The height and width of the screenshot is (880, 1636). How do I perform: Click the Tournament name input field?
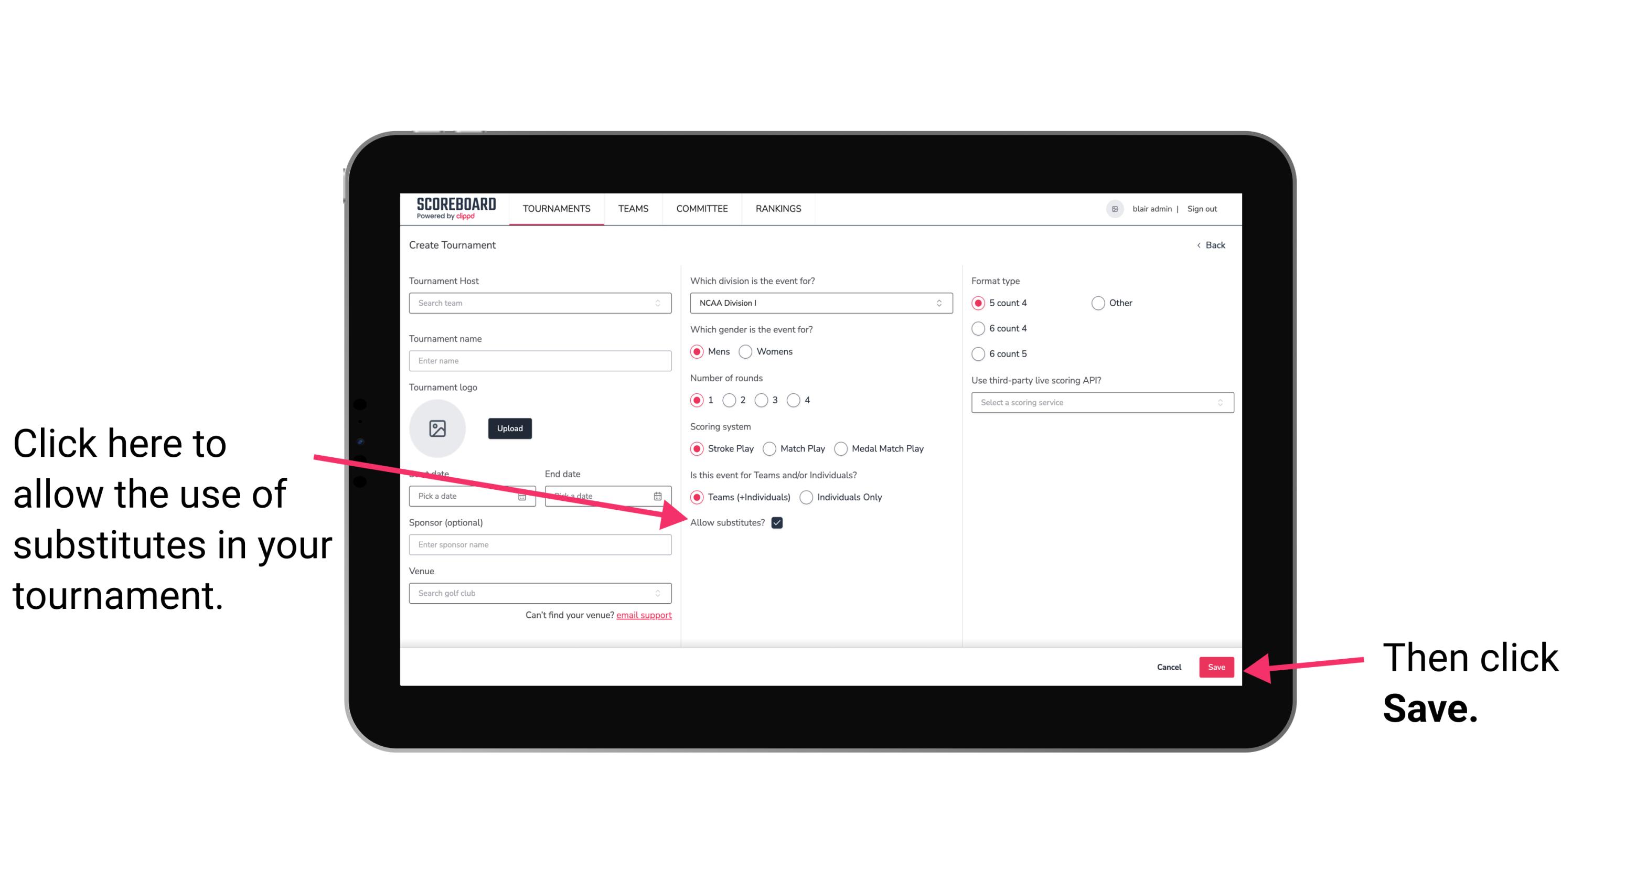click(x=540, y=360)
